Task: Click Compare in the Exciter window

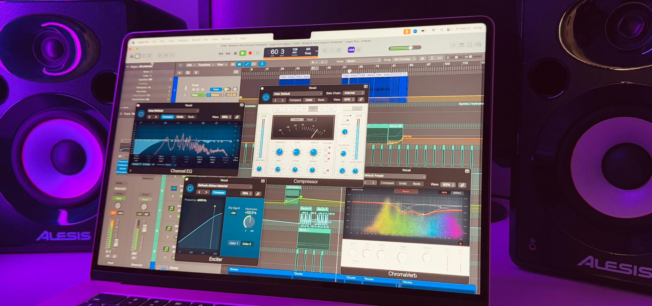Action: point(219,193)
